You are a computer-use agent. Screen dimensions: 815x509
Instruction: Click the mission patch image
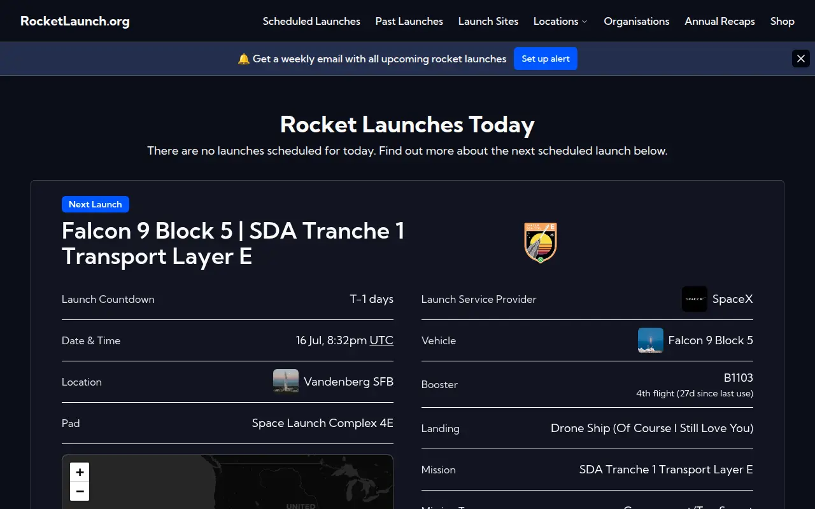click(x=541, y=242)
